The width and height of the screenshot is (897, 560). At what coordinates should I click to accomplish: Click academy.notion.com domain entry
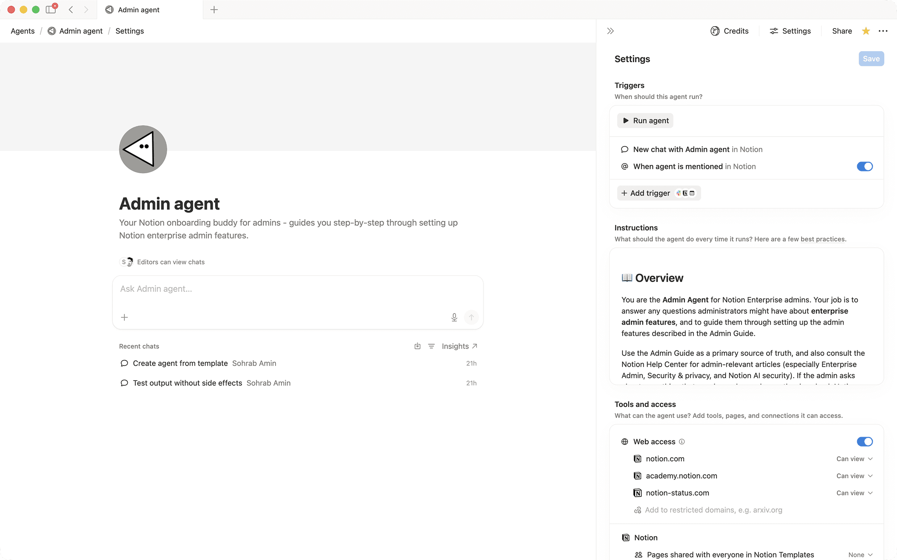pos(682,476)
